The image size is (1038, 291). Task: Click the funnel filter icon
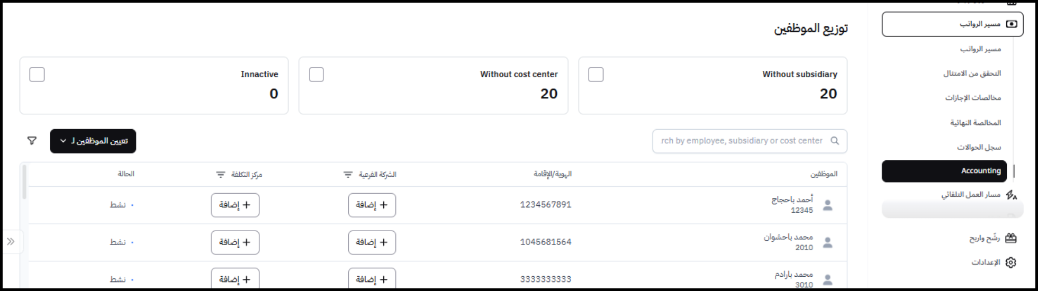tap(32, 141)
